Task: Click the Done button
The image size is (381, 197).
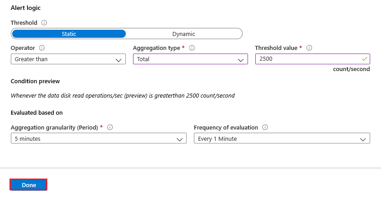Action: pyautogui.click(x=28, y=185)
